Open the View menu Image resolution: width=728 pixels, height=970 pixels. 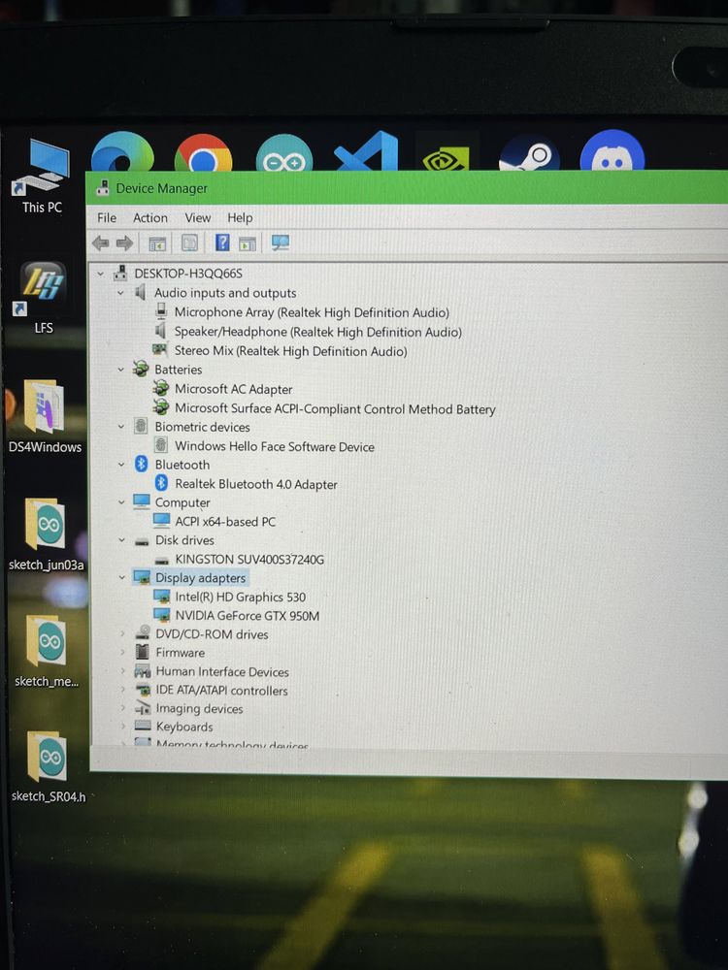197,217
